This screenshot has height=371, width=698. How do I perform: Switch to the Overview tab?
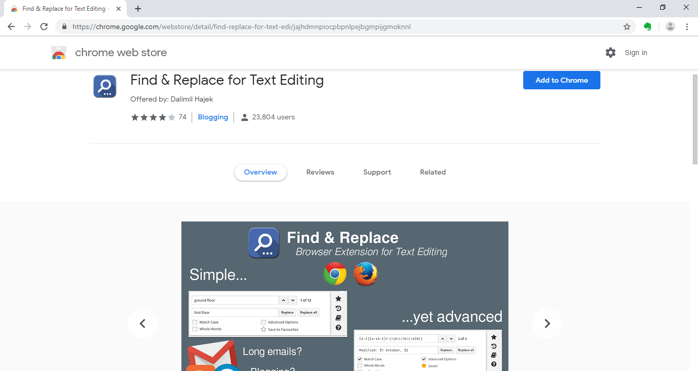261,172
